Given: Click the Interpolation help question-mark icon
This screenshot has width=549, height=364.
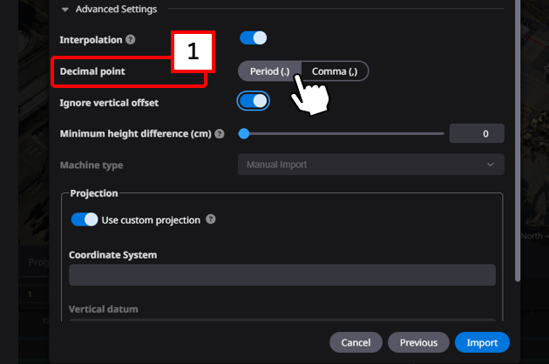Looking at the screenshot, I should pyautogui.click(x=130, y=40).
